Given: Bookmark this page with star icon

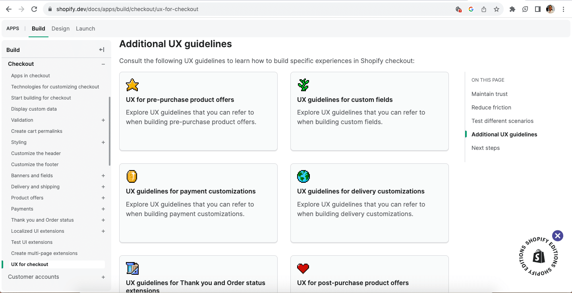Looking at the screenshot, I should click(497, 9).
